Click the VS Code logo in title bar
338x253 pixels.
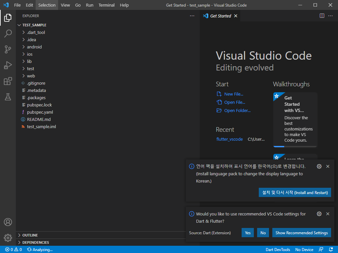(x=6, y=5)
